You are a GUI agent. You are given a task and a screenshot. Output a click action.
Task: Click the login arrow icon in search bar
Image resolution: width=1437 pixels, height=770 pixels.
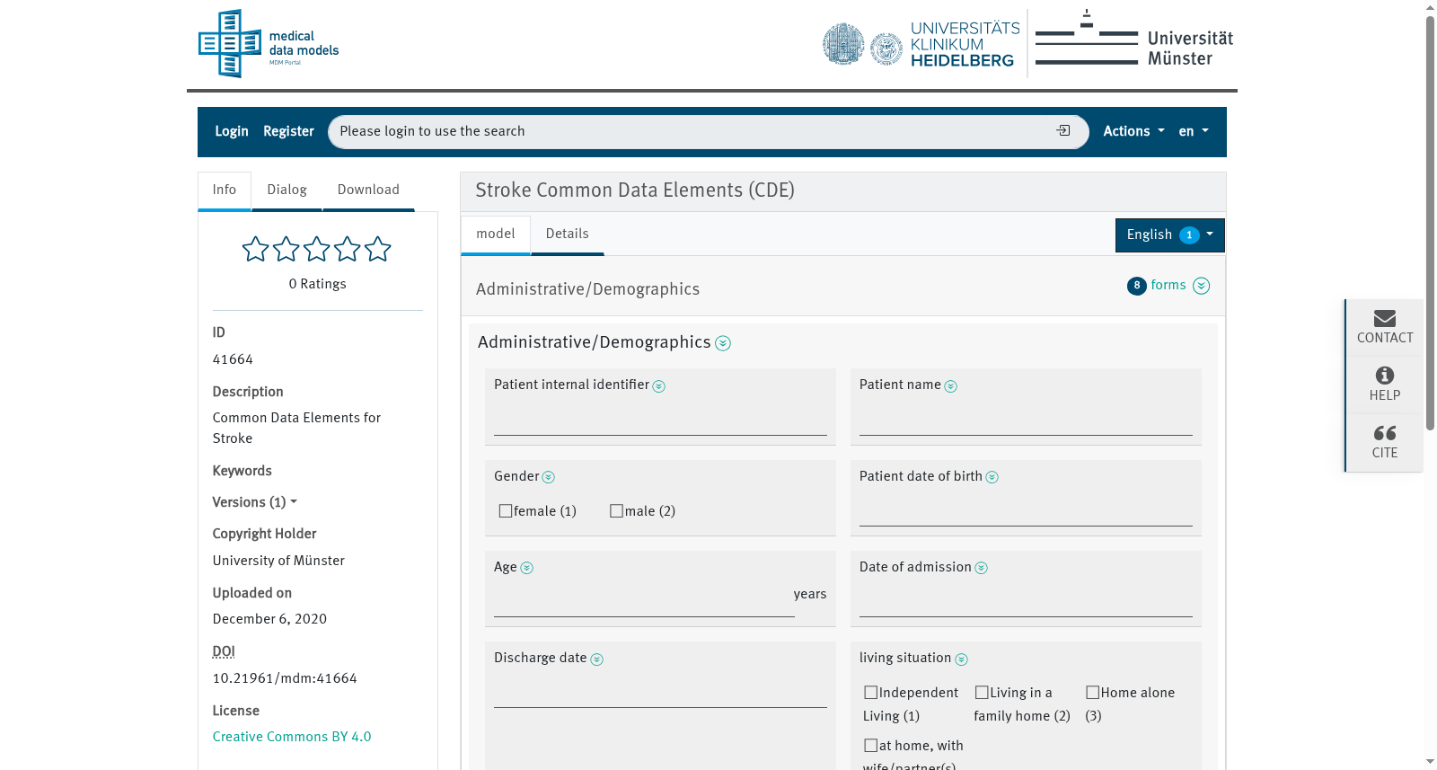[x=1063, y=131]
